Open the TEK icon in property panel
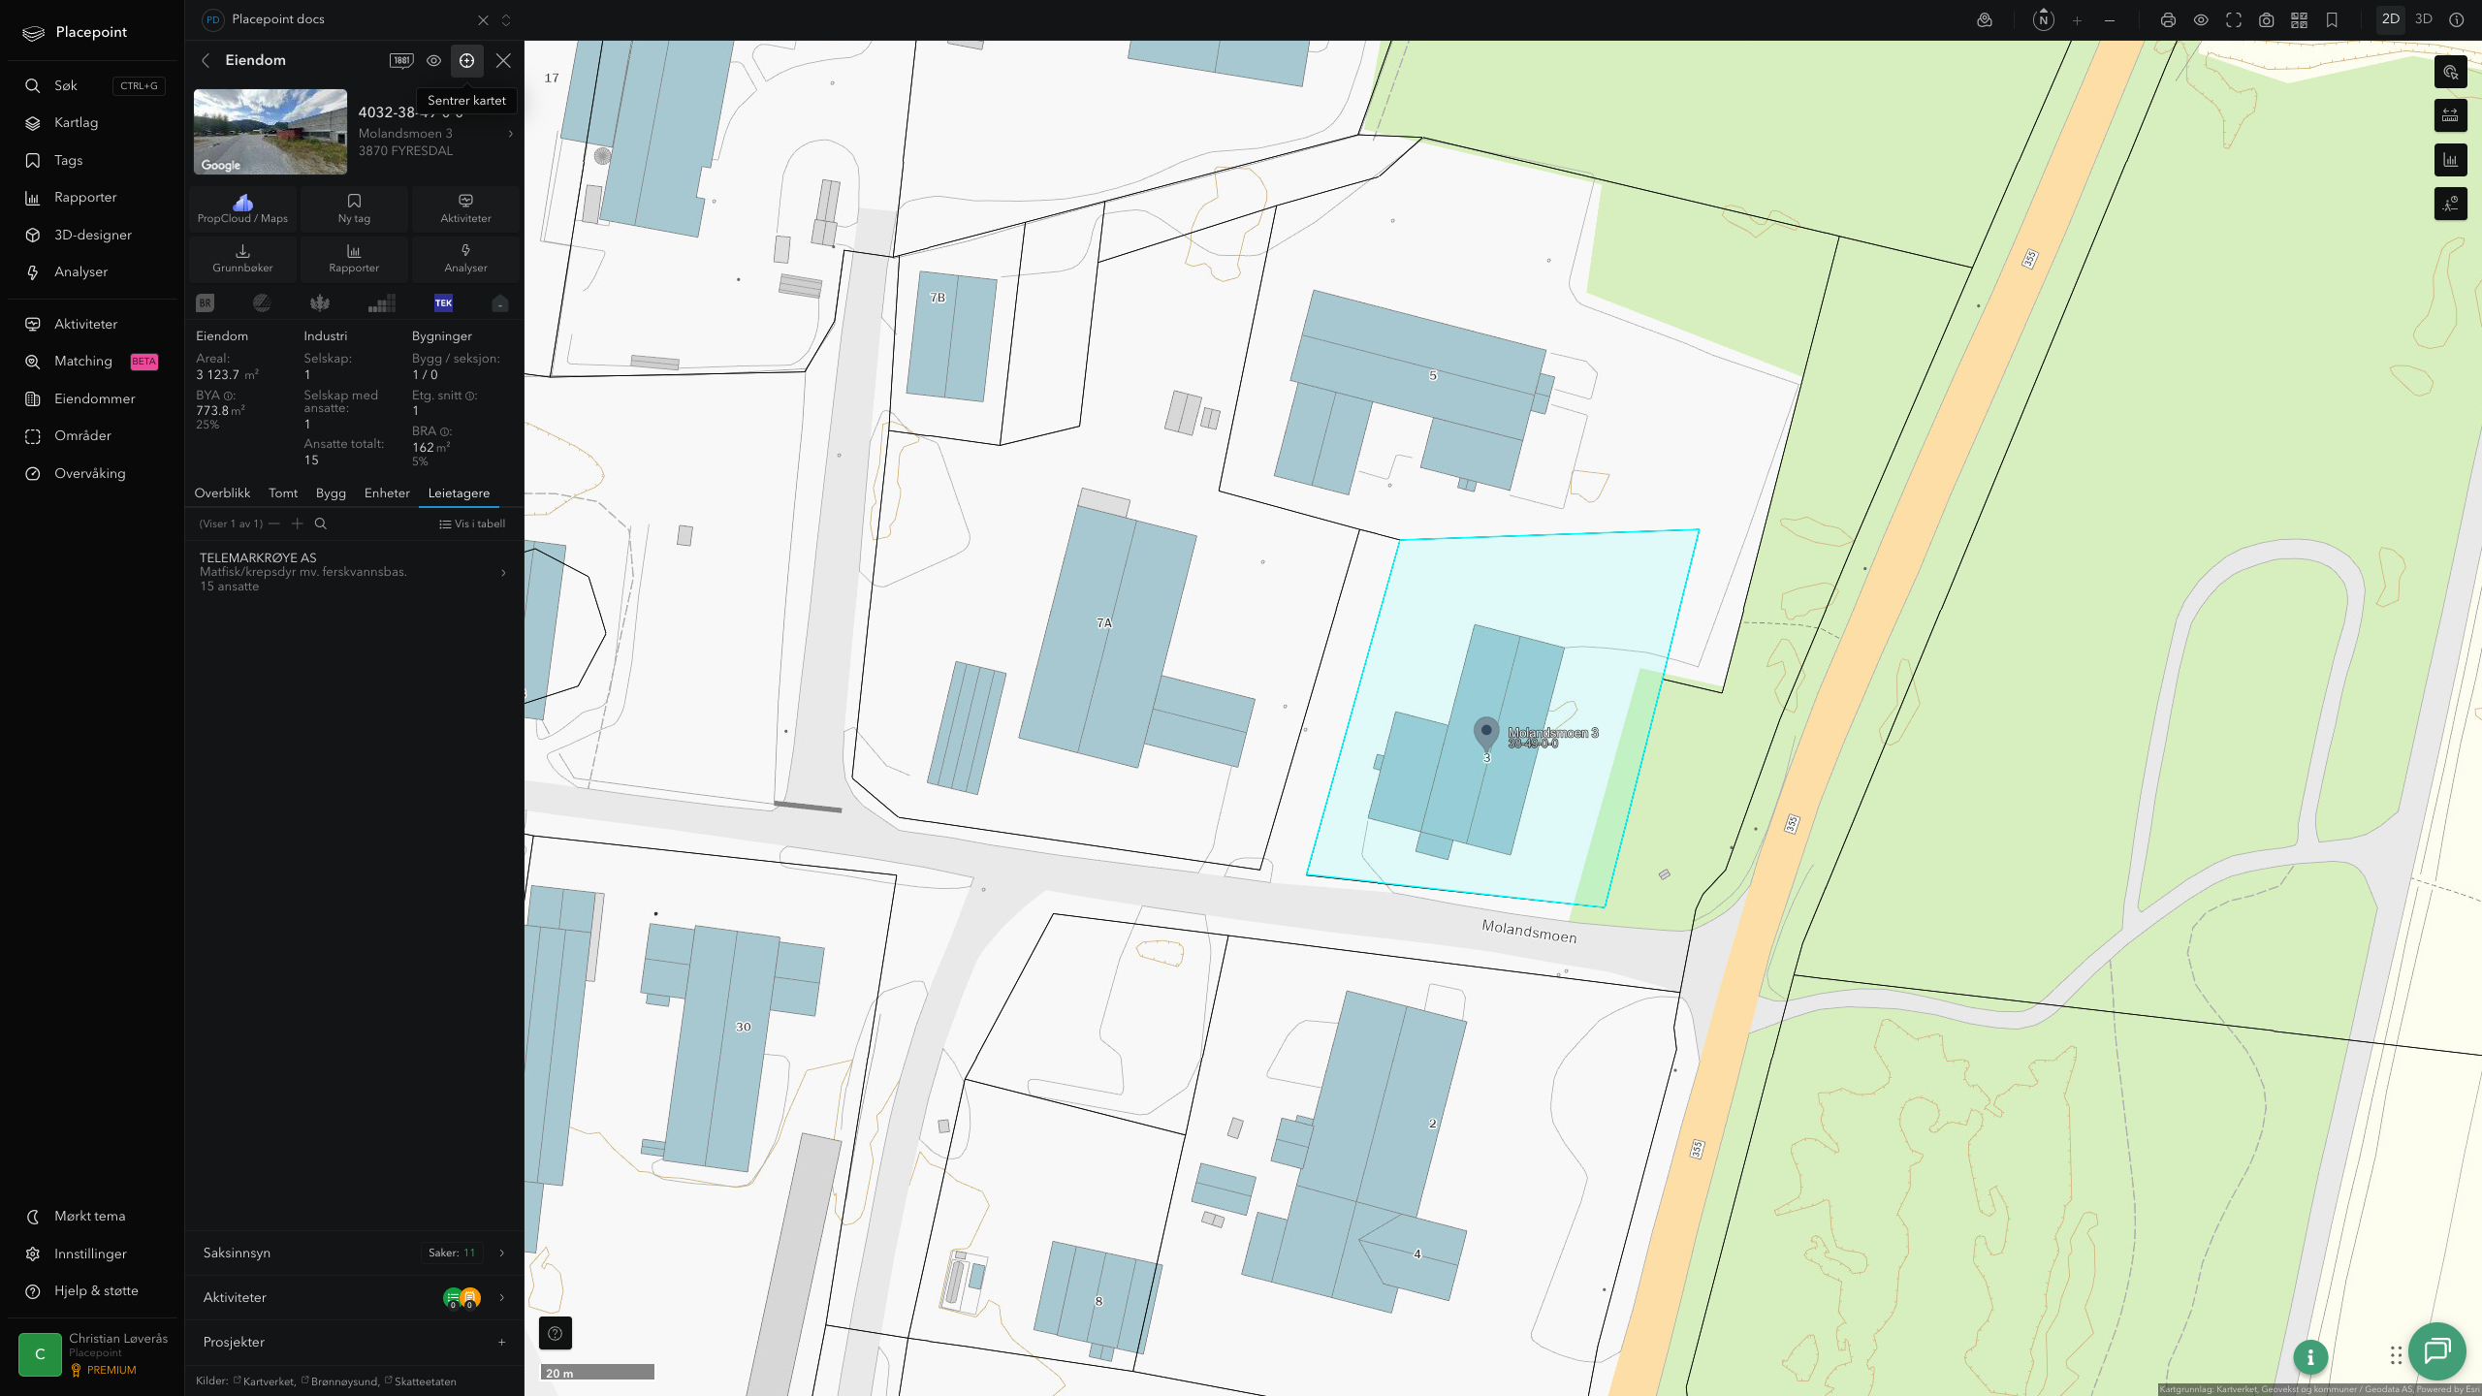This screenshot has height=1396, width=2482. 443,302
